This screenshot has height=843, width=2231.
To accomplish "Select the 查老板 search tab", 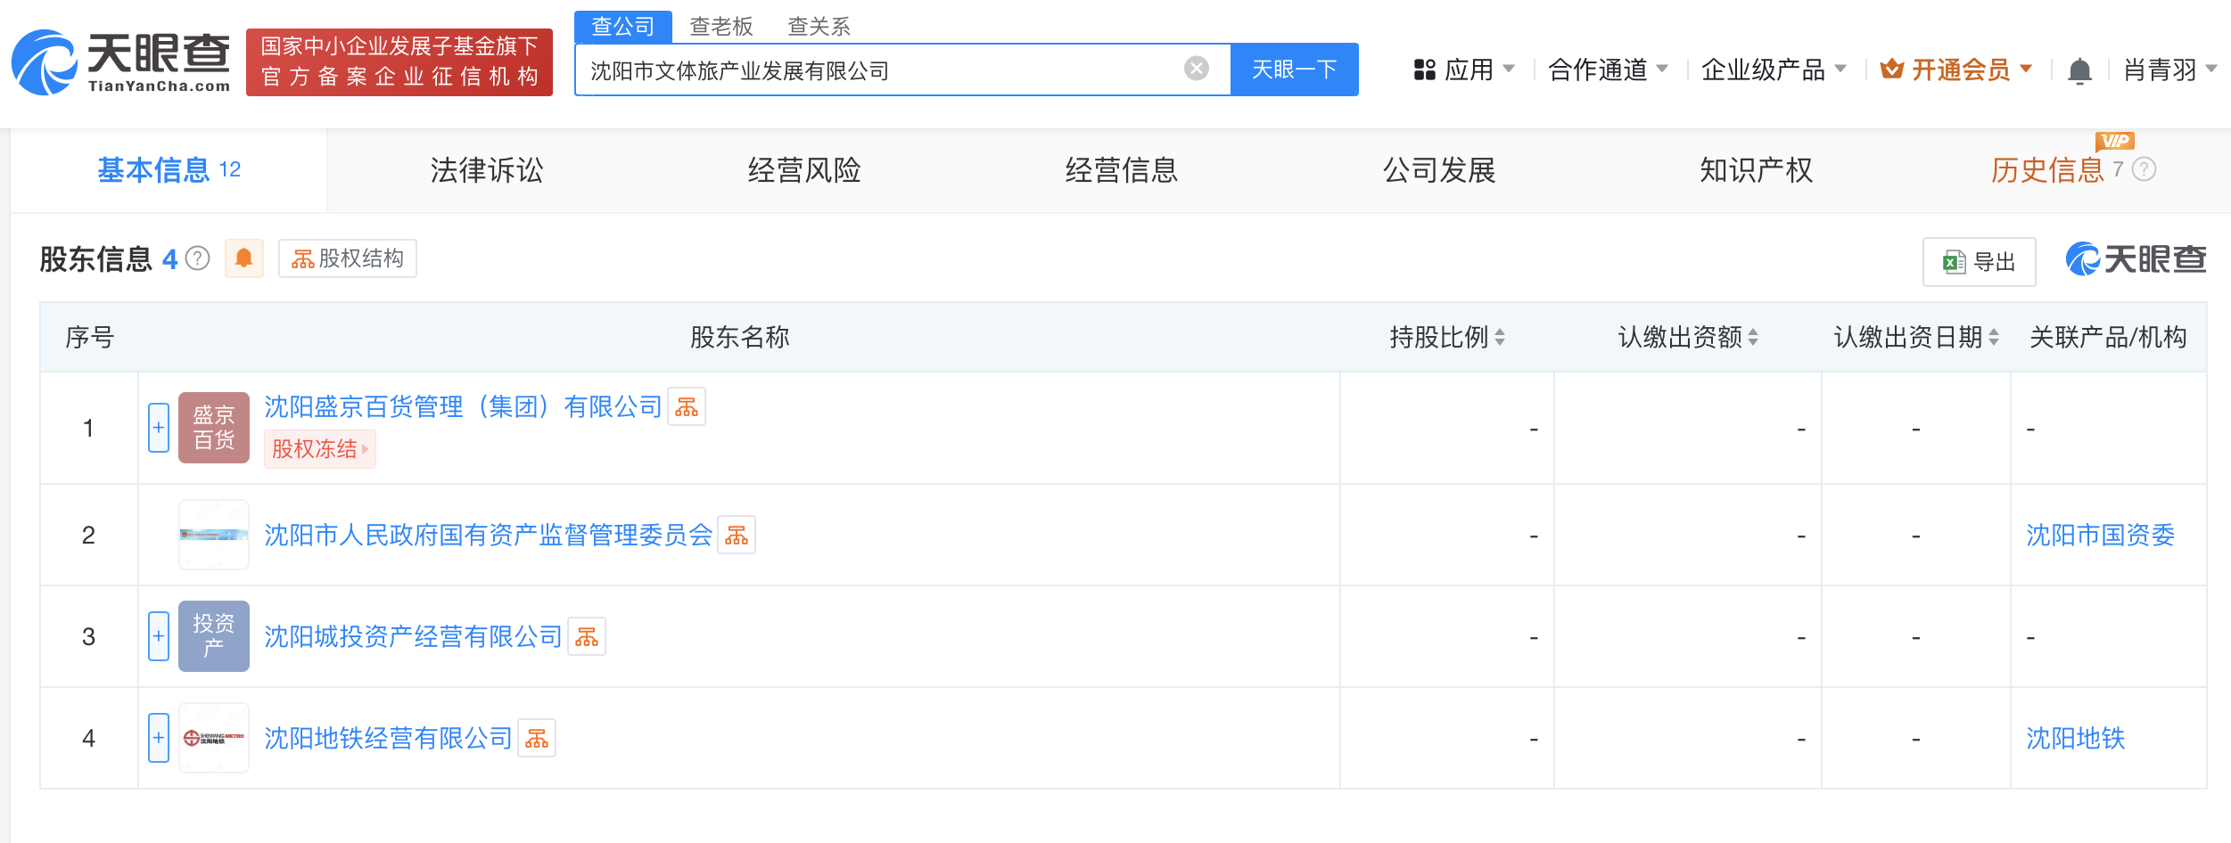I will click(x=721, y=27).
